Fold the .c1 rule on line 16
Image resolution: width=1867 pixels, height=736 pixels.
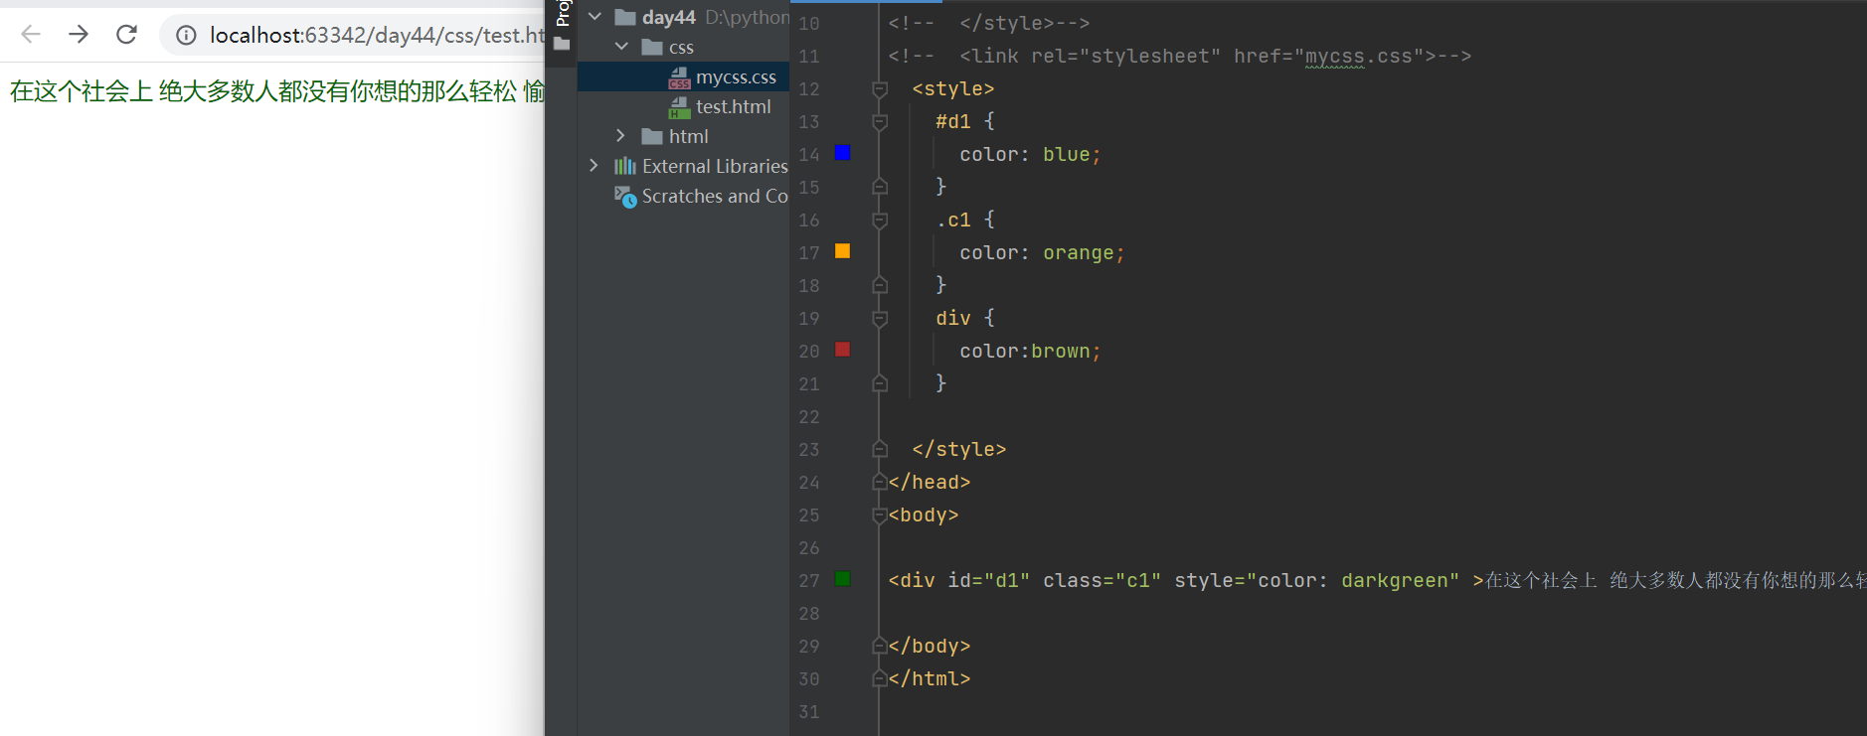(880, 221)
